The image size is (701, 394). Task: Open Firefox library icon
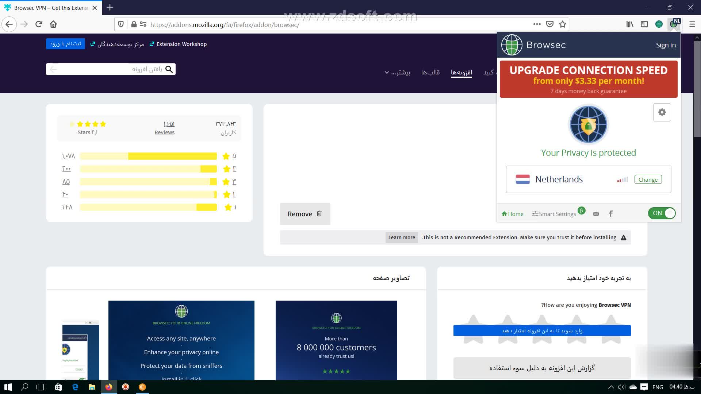[x=630, y=24]
